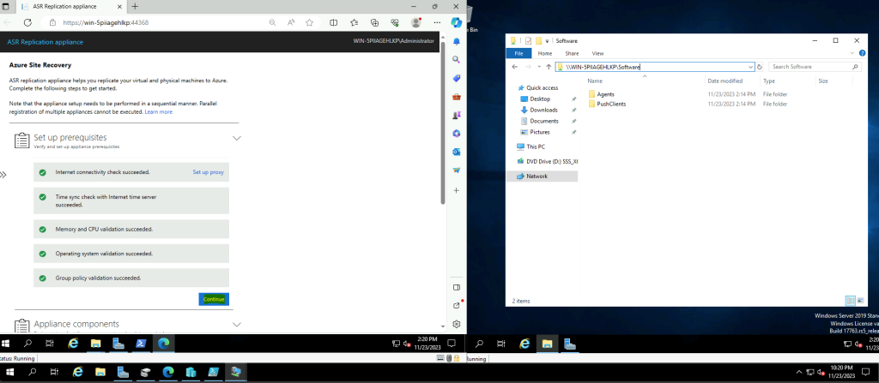Click the lock icon in Edge address bar
This screenshot has width=879, height=383.
pos(52,23)
